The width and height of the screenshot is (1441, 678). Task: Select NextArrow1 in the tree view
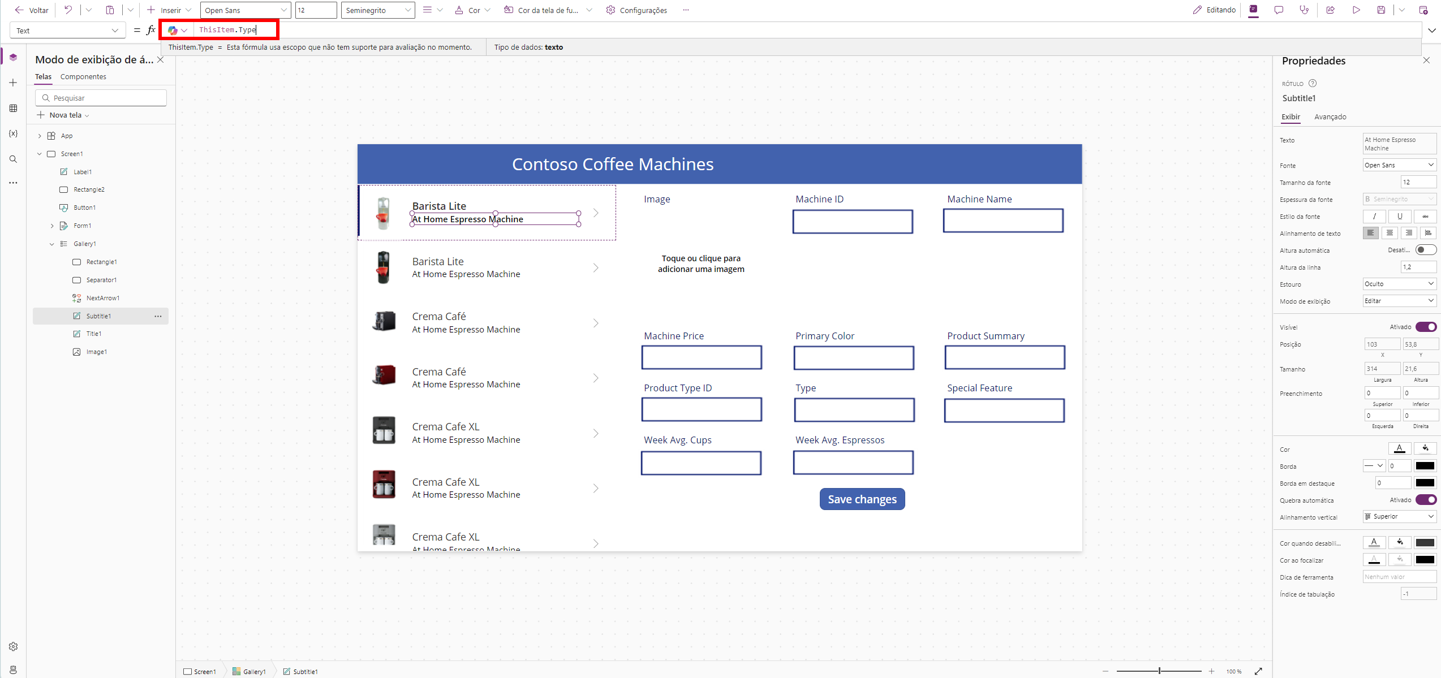(102, 298)
